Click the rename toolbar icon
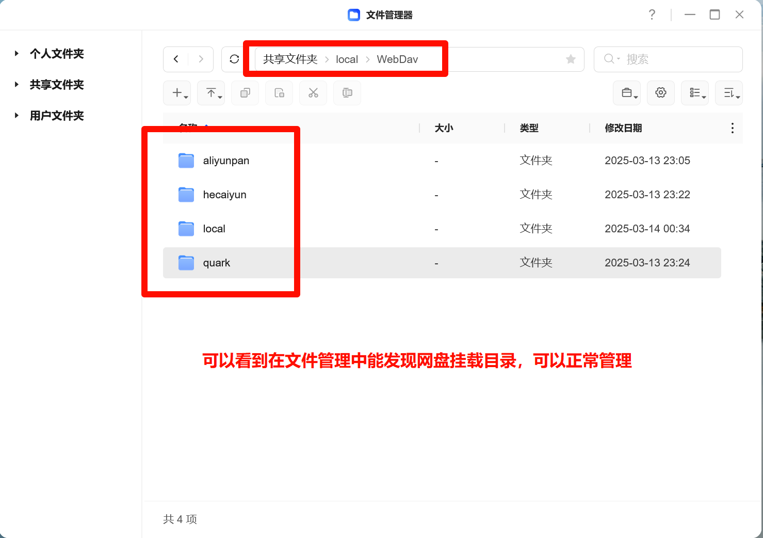Viewport: 763px width, 538px height. [347, 93]
